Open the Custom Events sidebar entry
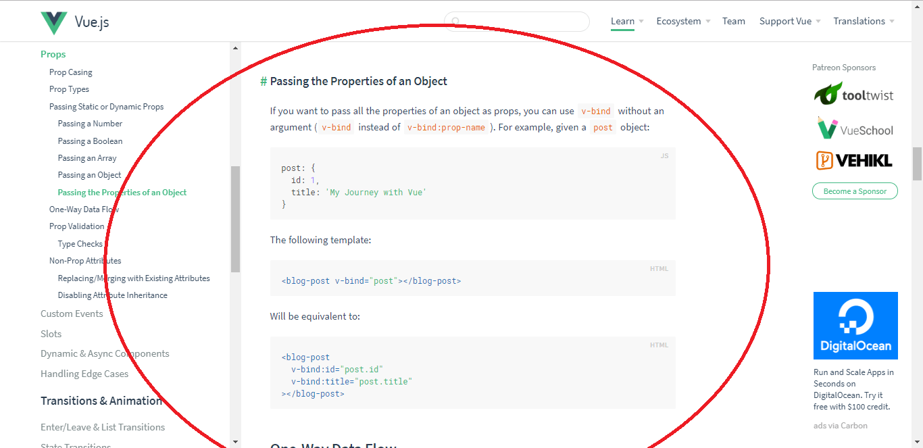This screenshot has height=448, width=923. [72, 314]
